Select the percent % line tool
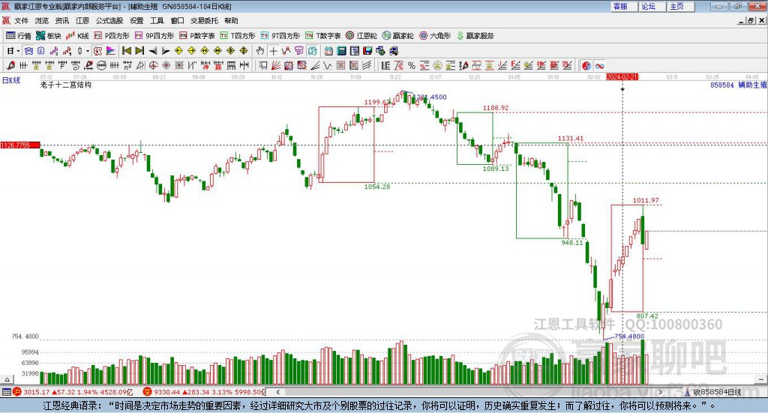This screenshot has height=413, width=768. (x=412, y=65)
